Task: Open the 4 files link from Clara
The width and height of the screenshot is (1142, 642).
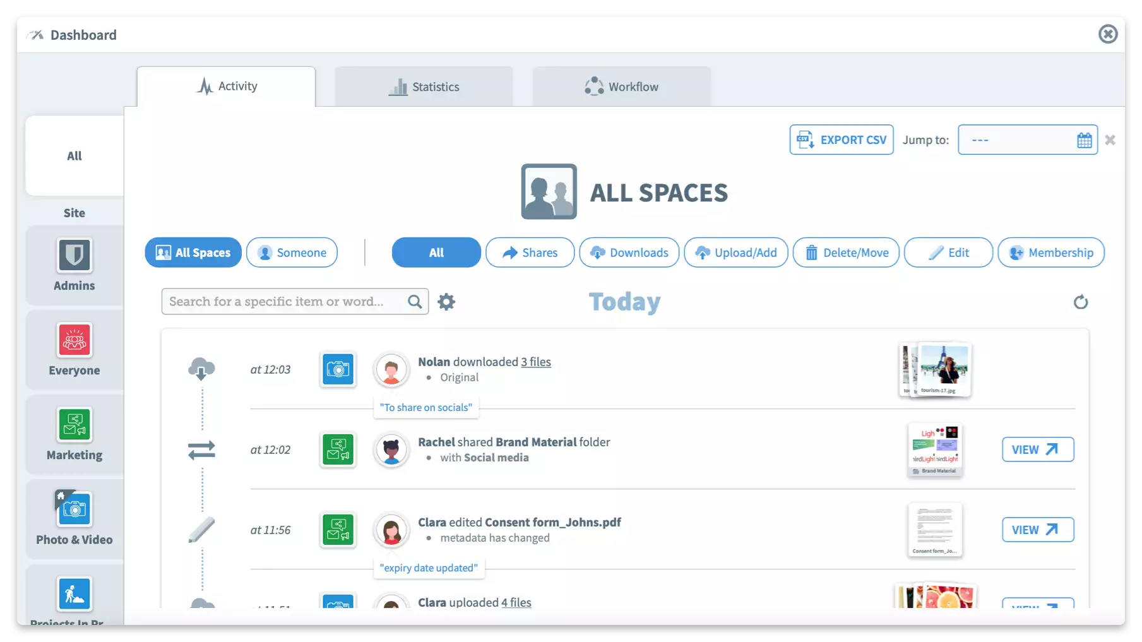Action: coord(516,602)
